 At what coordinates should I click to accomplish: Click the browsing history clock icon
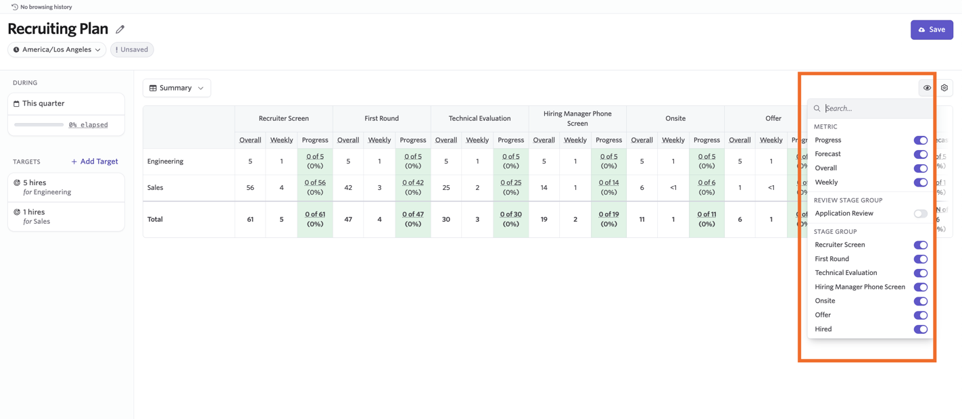click(15, 7)
